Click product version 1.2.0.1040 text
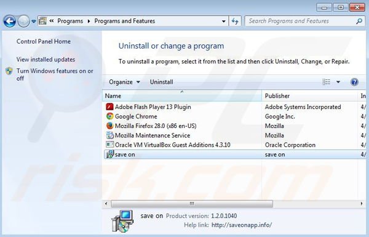This screenshot has width=369, height=237. pyautogui.click(x=224, y=216)
